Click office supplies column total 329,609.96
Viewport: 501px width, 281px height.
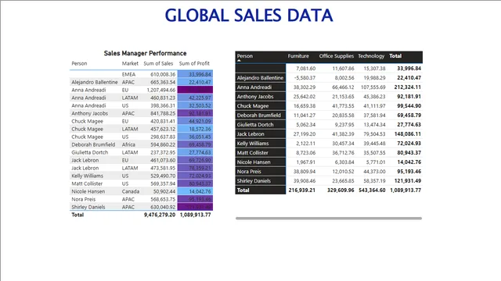341,190
